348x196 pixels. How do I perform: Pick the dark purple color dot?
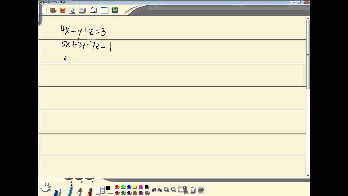pyautogui.click(x=129, y=193)
